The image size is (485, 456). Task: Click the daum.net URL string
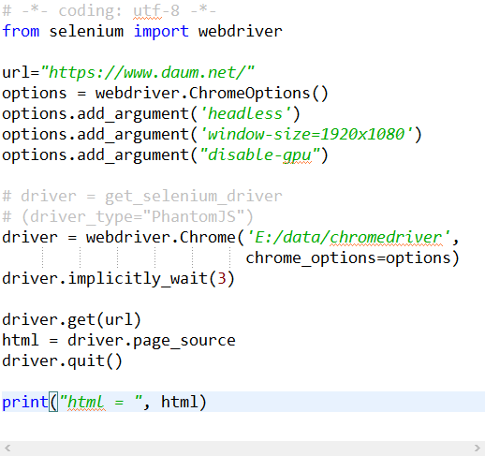click(147, 72)
